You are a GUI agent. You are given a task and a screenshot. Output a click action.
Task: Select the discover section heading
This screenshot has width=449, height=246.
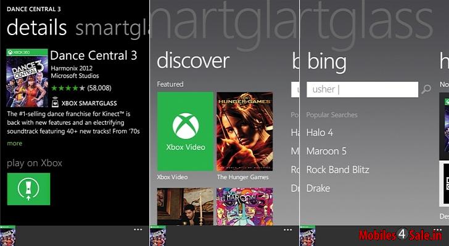tap(193, 60)
